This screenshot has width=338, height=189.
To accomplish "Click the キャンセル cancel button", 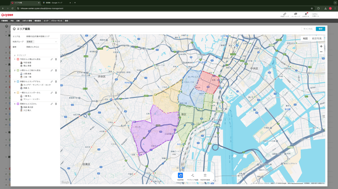I will [x=308, y=29].
